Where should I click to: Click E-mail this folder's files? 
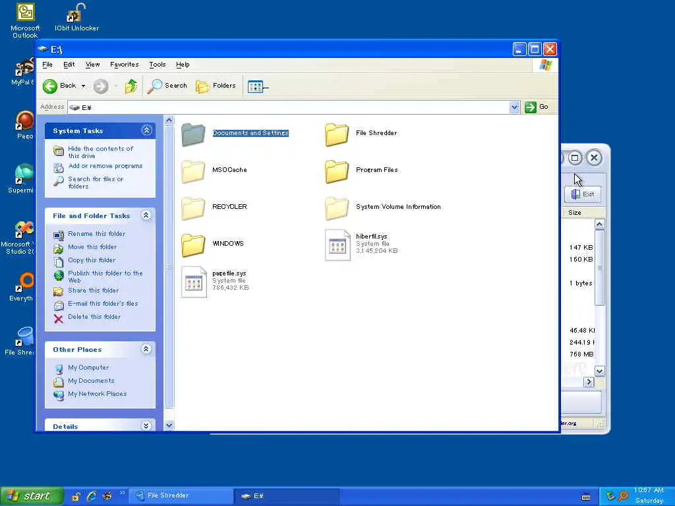(103, 303)
